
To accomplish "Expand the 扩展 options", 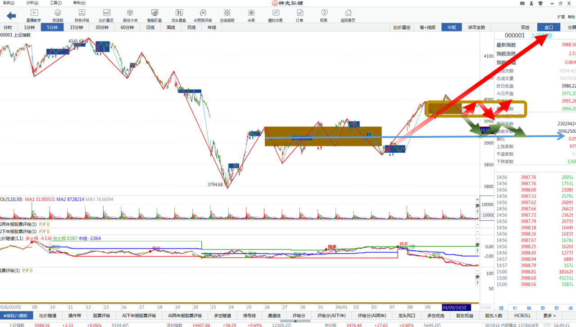I will [561, 17].
